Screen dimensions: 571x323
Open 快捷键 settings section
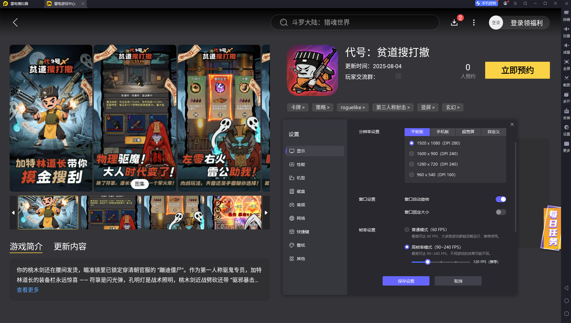click(x=315, y=232)
